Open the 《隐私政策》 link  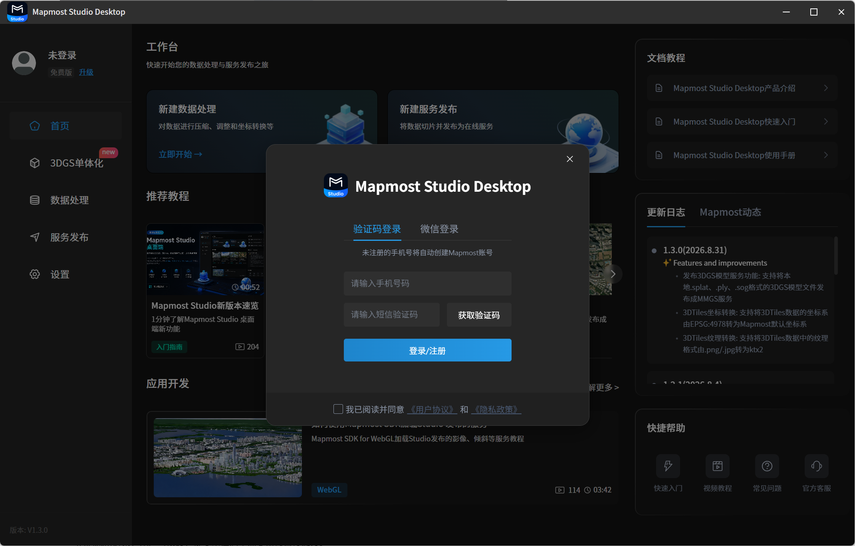496,409
